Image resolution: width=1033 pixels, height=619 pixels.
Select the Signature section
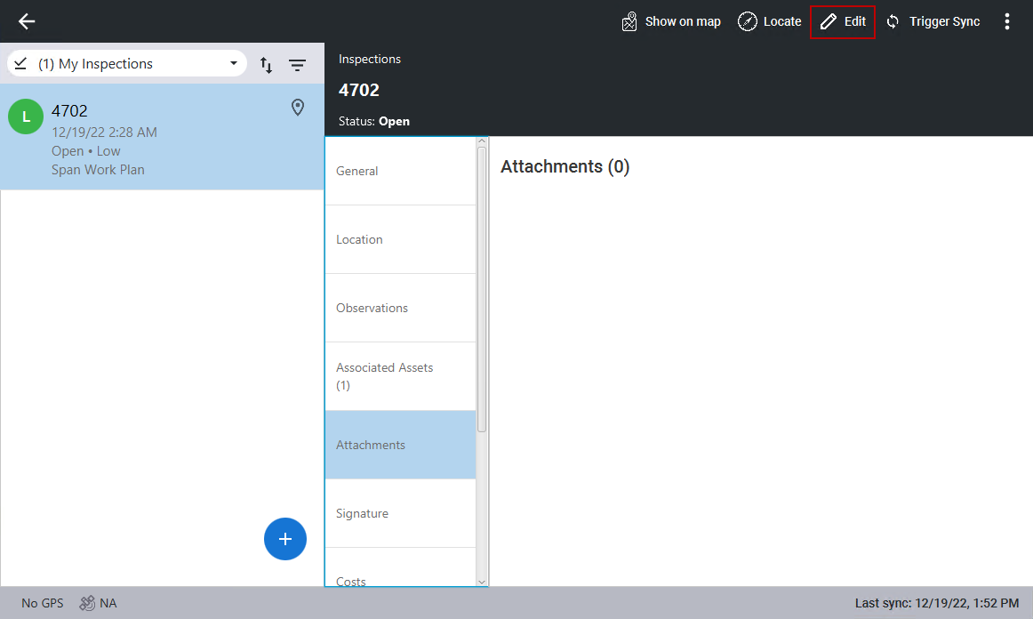[x=400, y=513]
